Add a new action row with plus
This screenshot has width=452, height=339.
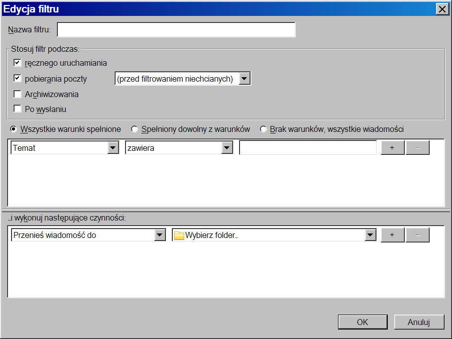(x=392, y=235)
